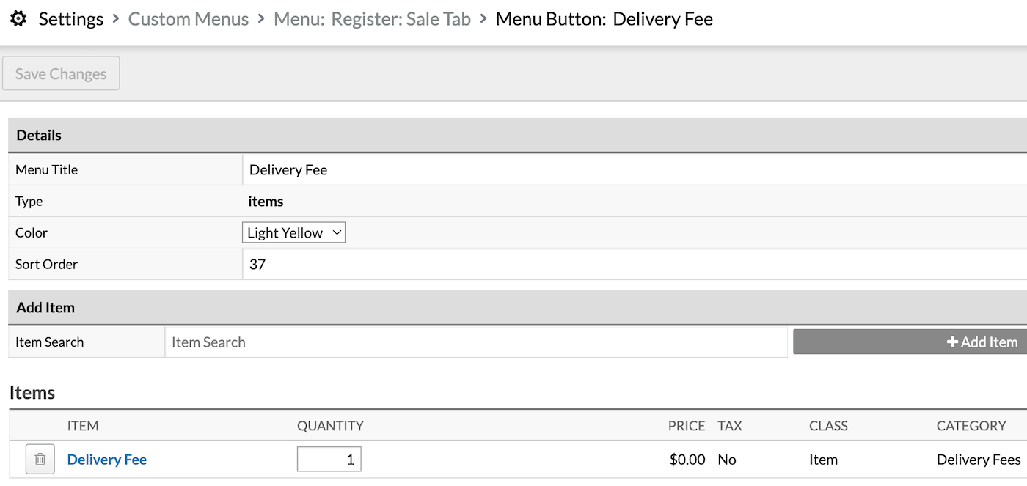Click the plus icon on Add Item
This screenshot has height=486, width=1027.
tap(952, 342)
